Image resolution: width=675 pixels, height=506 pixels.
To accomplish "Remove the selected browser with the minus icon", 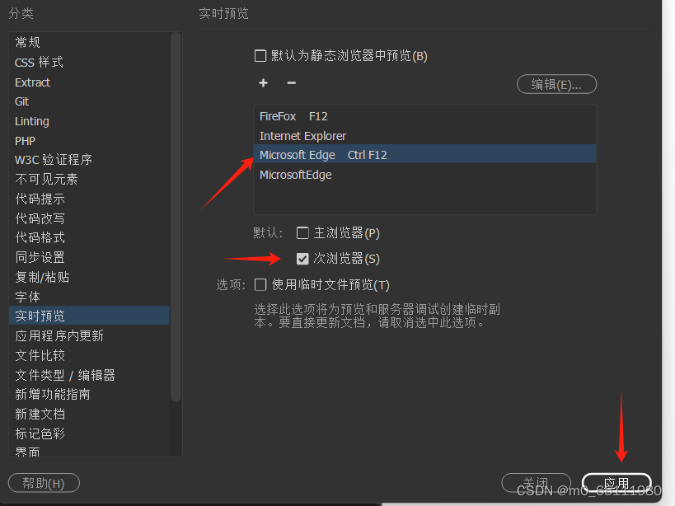I will click(292, 82).
